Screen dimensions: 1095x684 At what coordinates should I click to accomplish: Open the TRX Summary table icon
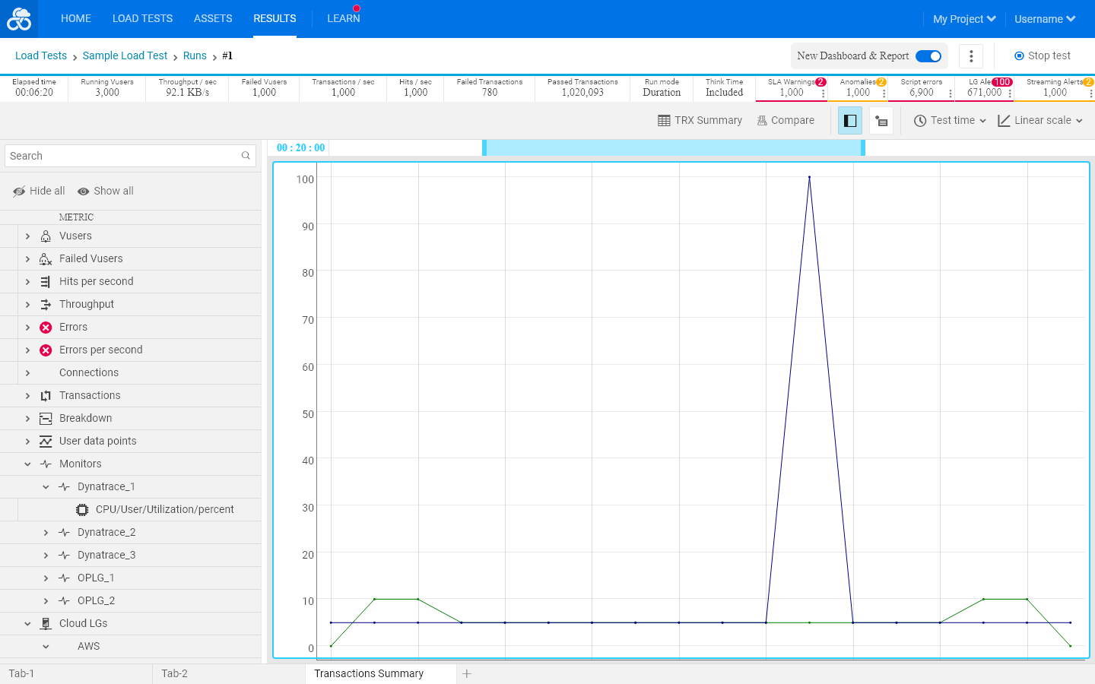click(664, 121)
